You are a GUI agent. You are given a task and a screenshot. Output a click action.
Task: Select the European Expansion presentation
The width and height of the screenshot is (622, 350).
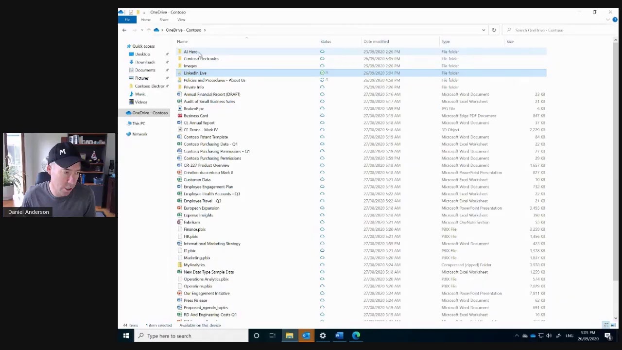click(x=201, y=208)
